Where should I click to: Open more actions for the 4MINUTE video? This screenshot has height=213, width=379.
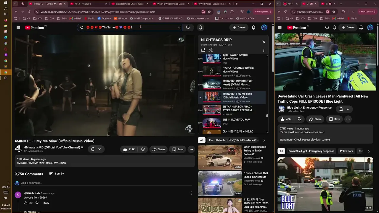191,149
